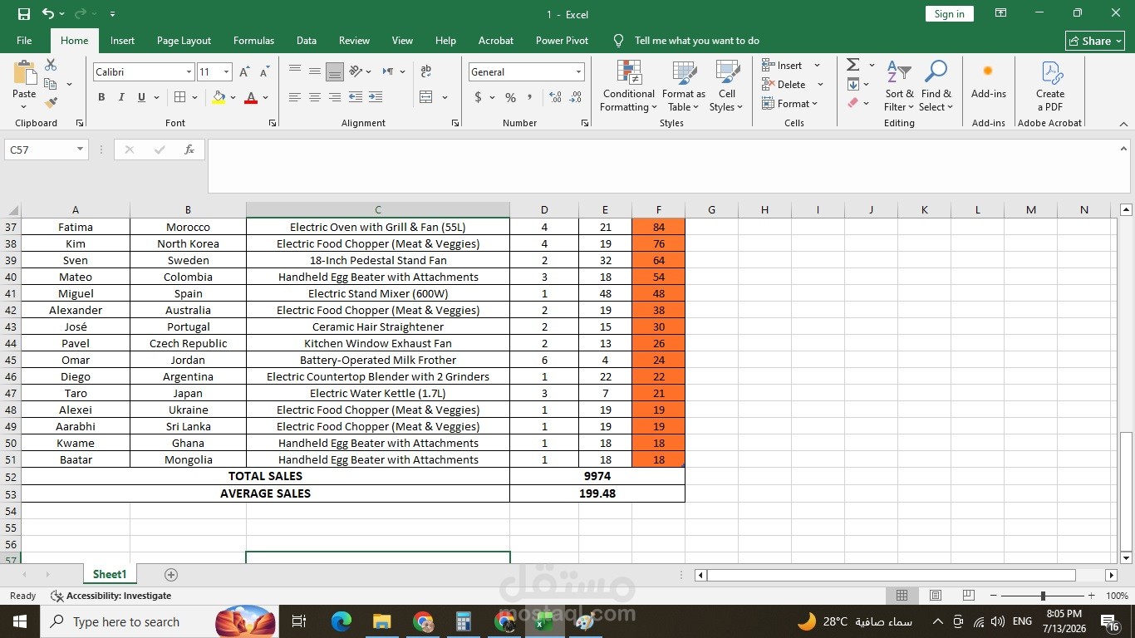
Task: Switch to the Page Layout tab
Action: (184, 41)
